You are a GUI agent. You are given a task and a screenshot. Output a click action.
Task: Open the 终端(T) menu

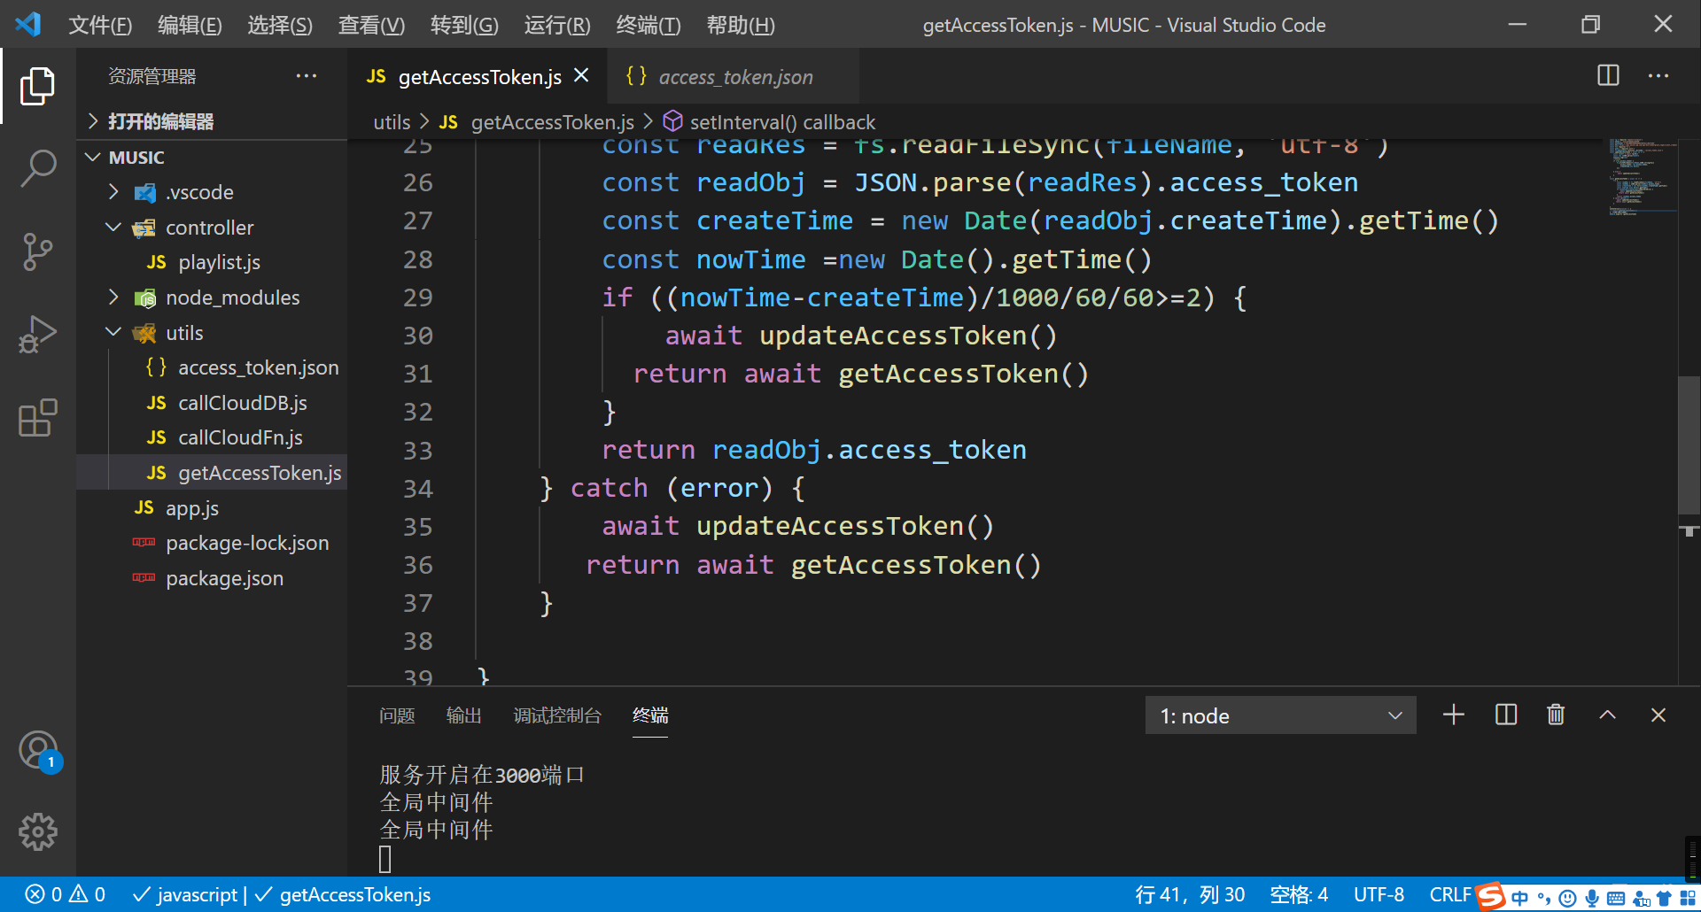[649, 25]
